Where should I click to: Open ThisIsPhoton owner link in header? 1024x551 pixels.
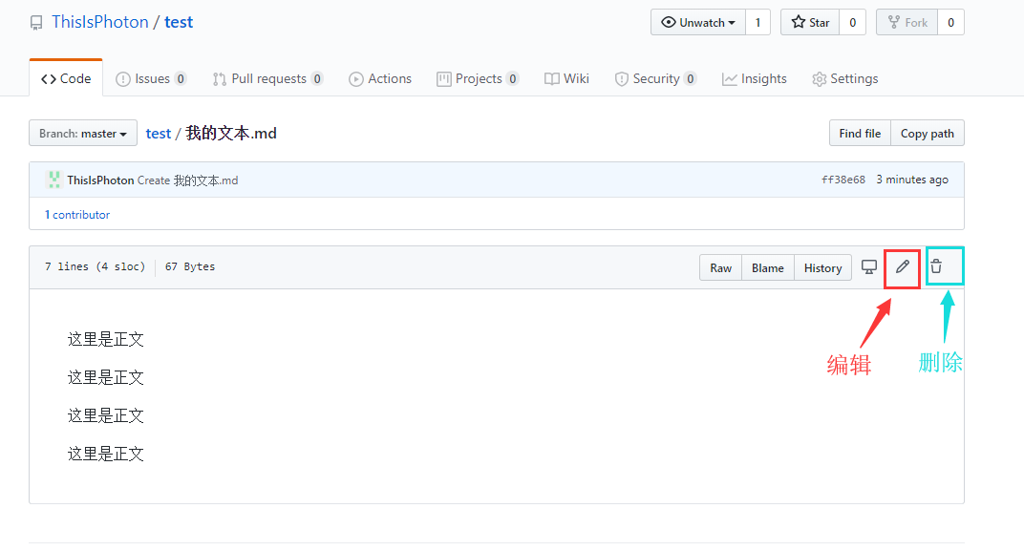(x=100, y=22)
